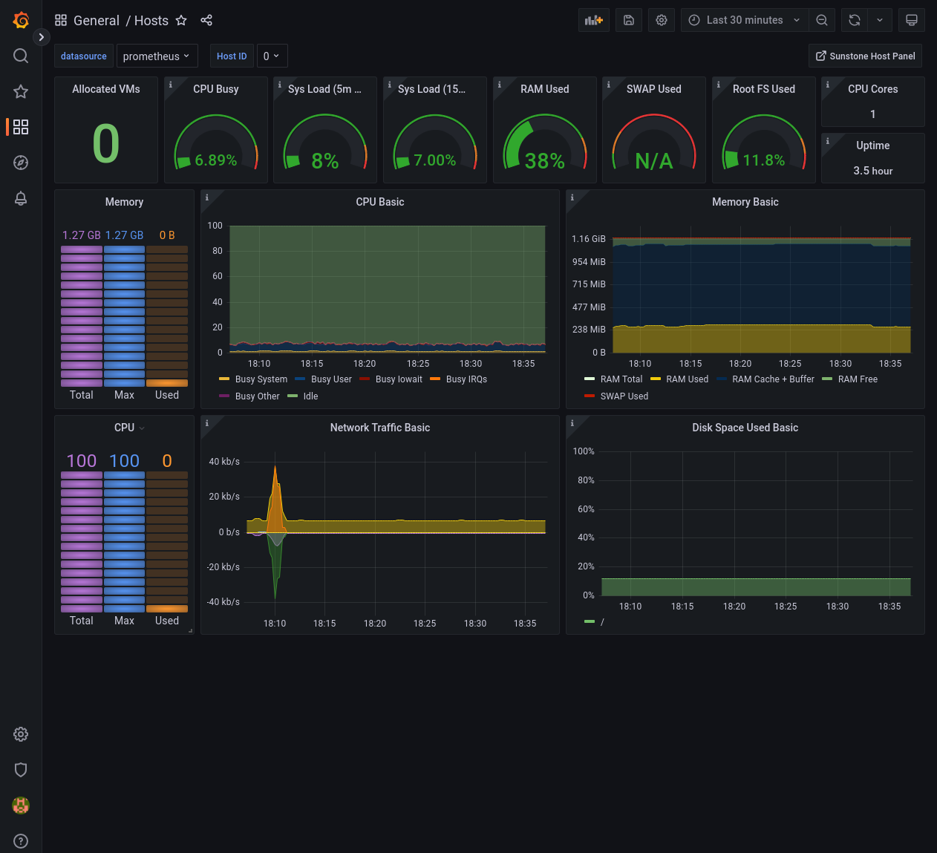Star the Hosts dashboard as a favorite
Image resolution: width=937 pixels, height=853 pixels.
(x=181, y=20)
